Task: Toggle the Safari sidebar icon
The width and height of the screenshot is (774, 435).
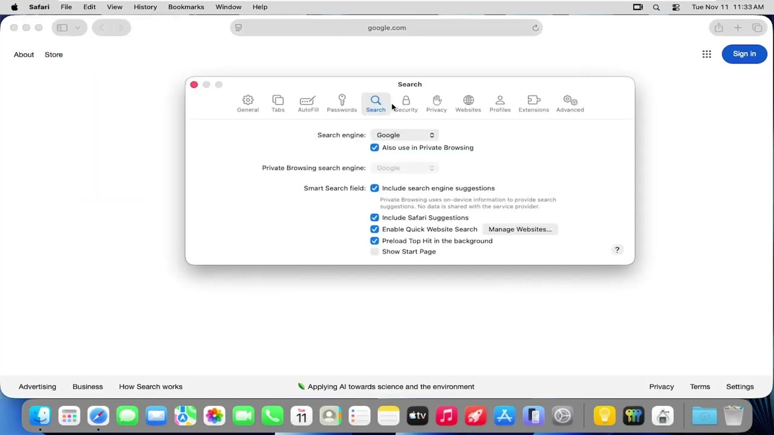Action: pos(62,28)
